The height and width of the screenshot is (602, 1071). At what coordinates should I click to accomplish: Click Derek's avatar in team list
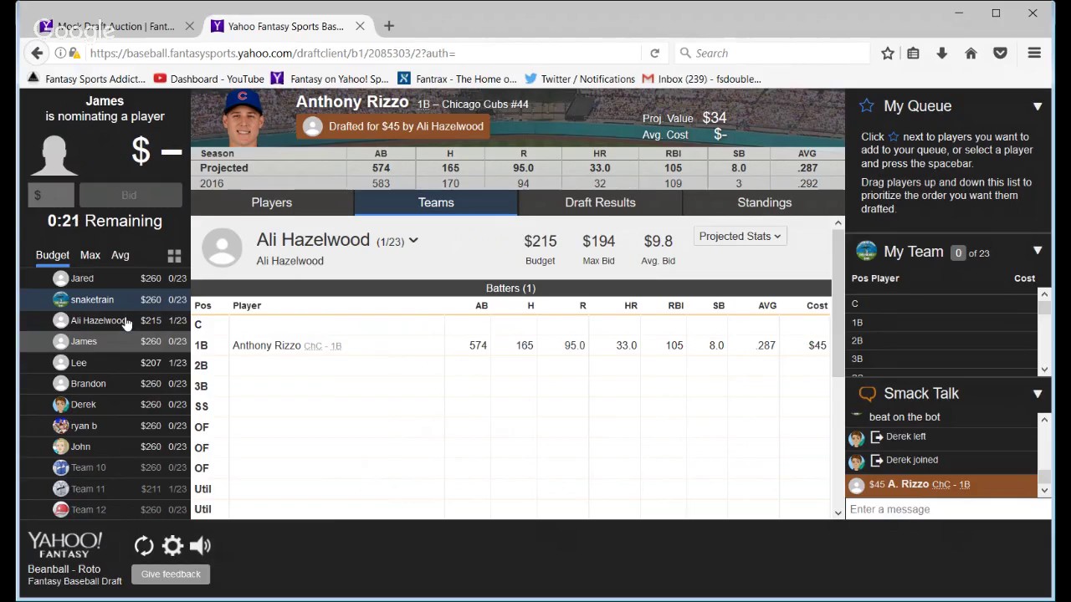60,405
